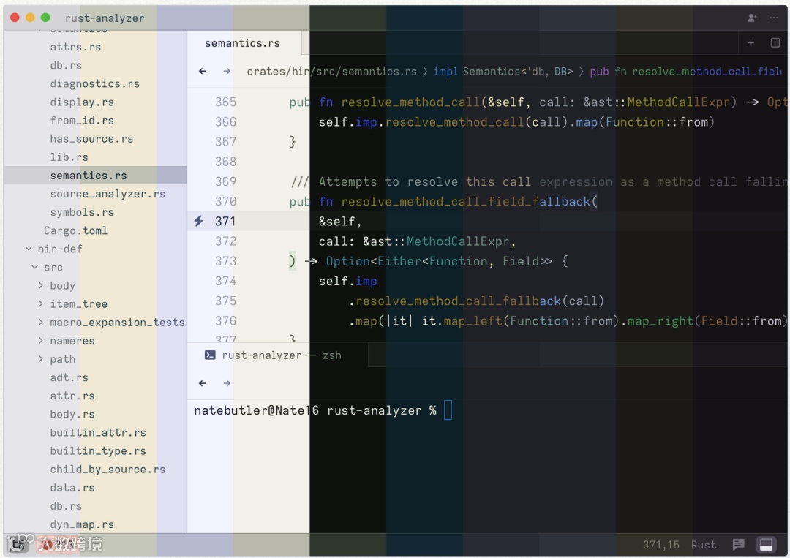The width and height of the screenshot is (790, 558).
Task: Expand the nameres folder
Action: coord(41,341)
